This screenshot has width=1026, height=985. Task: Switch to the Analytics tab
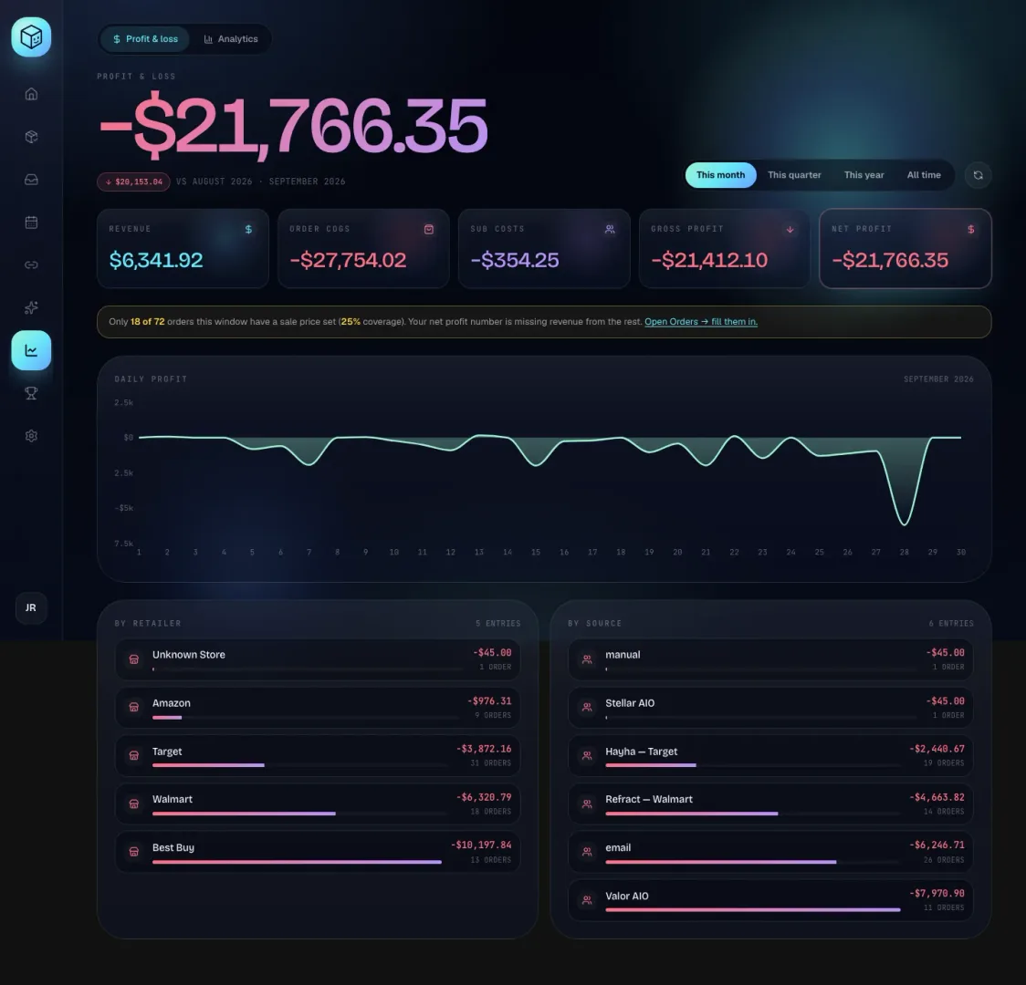[x=230, y=39]
